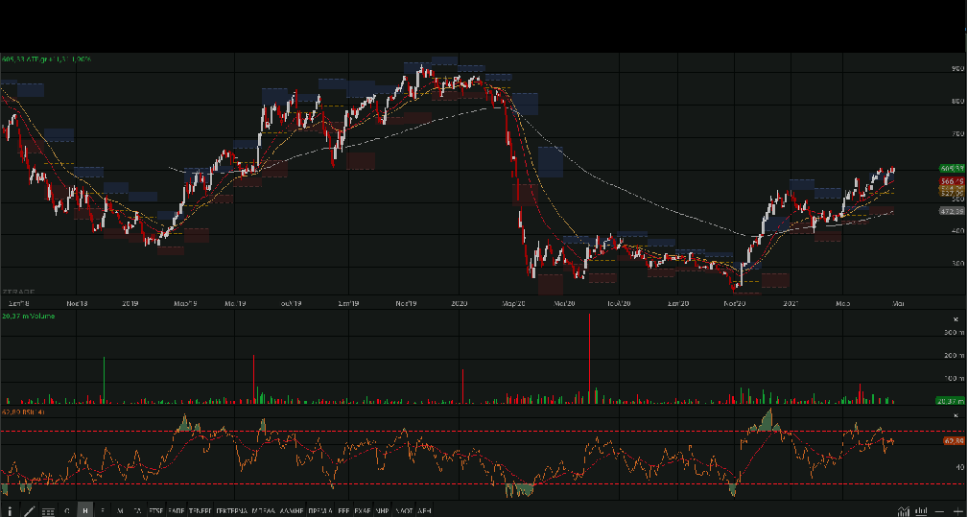Open the data table grid icon
968x517 pixels.
pos(48,511)
